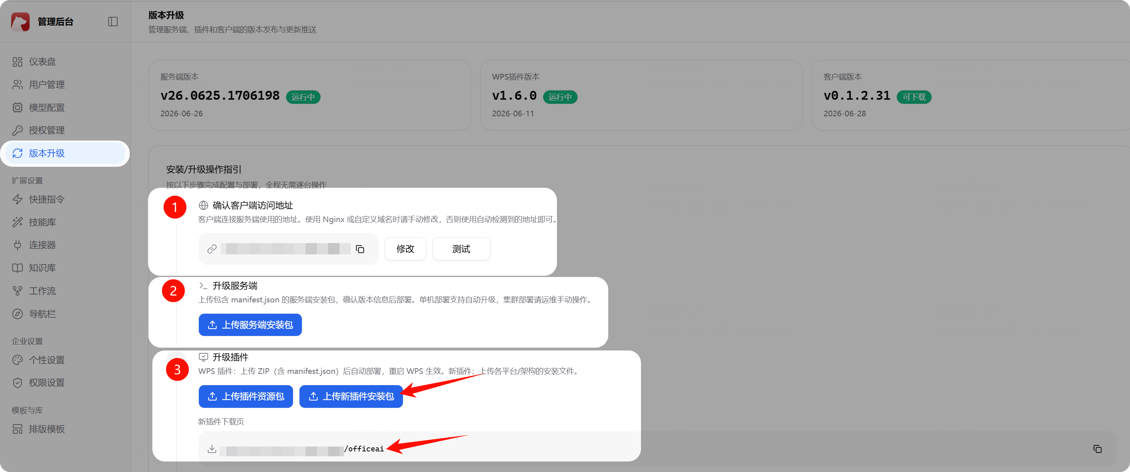Image resolution: width=1130 pixels, height=472 pixels.
Task: Click the 授权管理 key icon
Action: [x=17, y=130]
